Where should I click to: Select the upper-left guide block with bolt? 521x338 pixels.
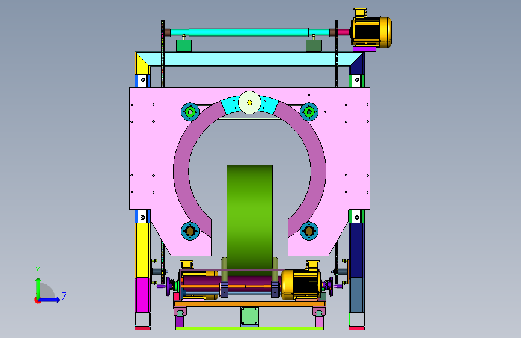[x=143, y=80]
